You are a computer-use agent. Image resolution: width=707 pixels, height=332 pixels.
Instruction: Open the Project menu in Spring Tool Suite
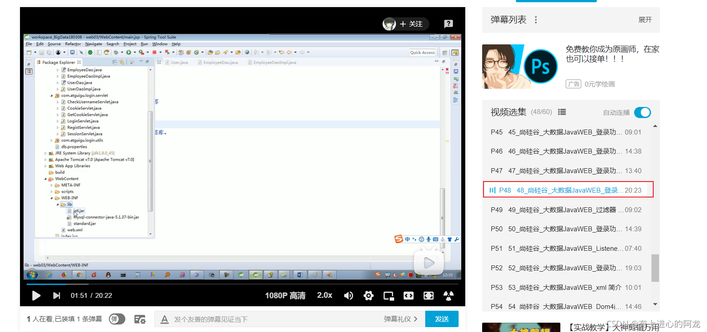click(x=130, y=44)
